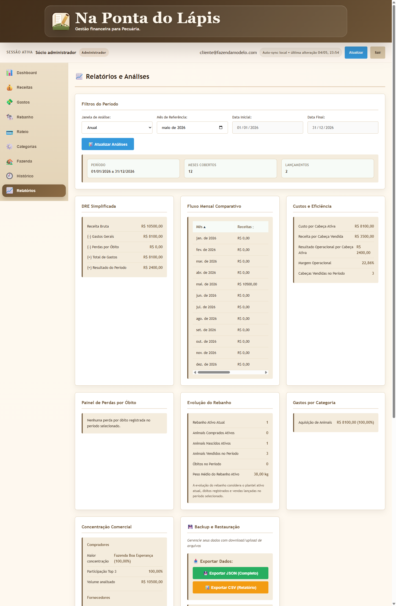The height and width of the screenshot is (606, 396).
Task: Open the Histórico page
Action: pos(34,176)
